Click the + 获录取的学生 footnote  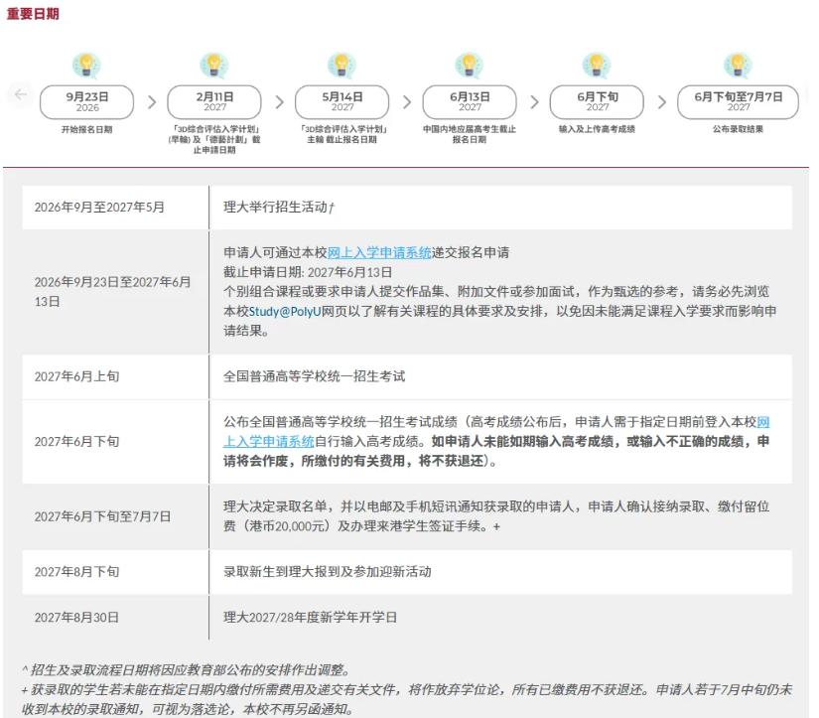pyautogui.click(x=406, y=700)
